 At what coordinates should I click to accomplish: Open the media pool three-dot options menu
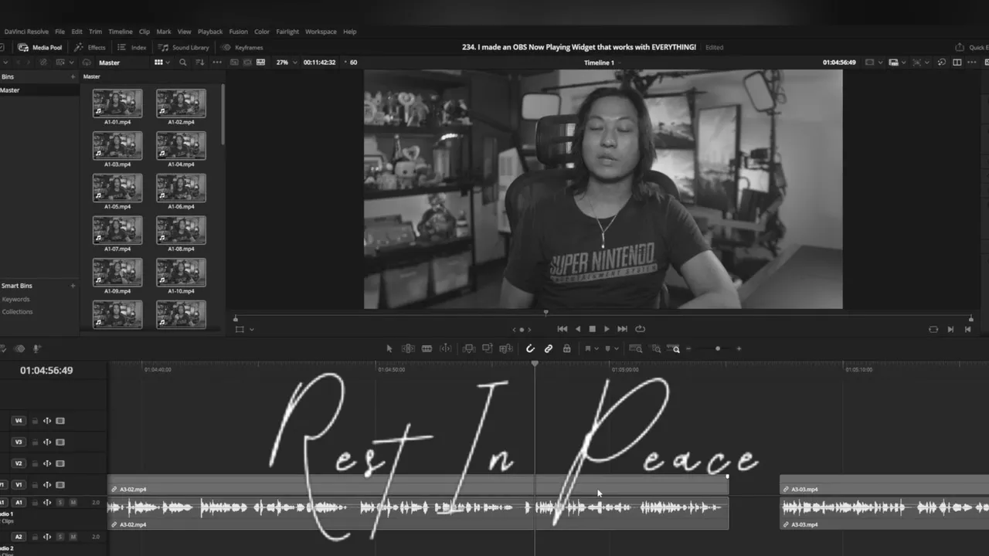click(217, 63)
